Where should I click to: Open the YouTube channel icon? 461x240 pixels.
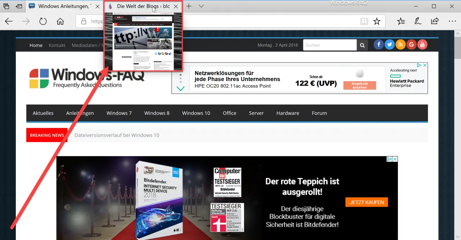click(x=422, y=45)
